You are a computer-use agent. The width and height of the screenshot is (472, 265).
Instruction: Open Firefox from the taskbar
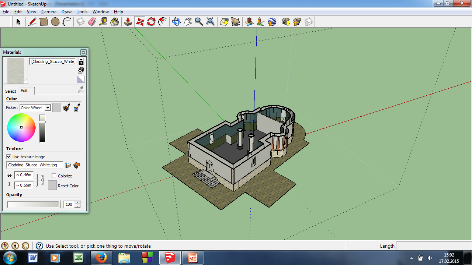(101, 258)
